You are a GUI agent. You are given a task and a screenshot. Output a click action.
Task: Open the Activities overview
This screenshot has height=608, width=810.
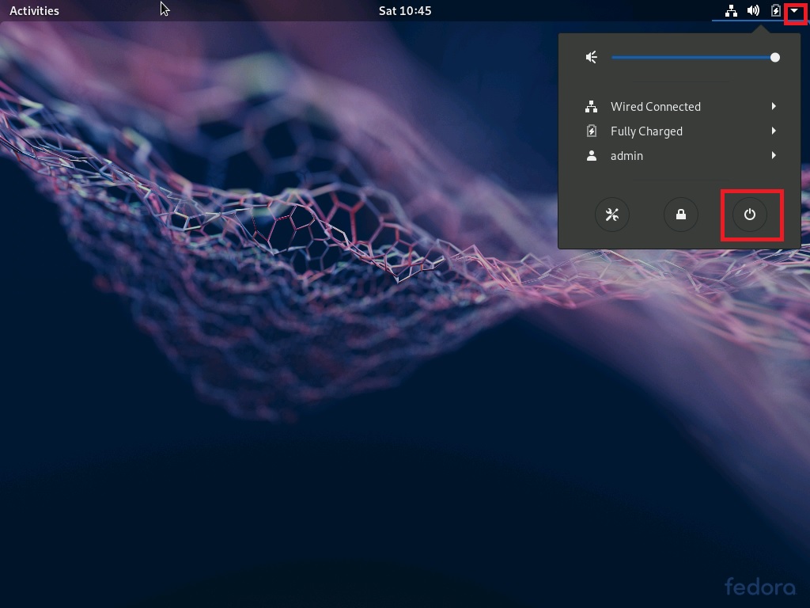click(34, 11)
